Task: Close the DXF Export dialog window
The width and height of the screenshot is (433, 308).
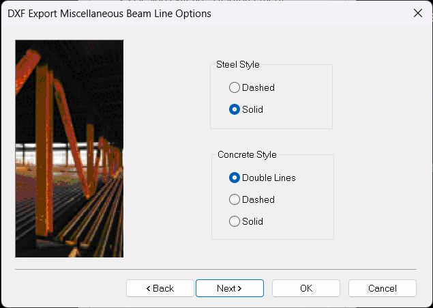Action: [x=418, y=13]
